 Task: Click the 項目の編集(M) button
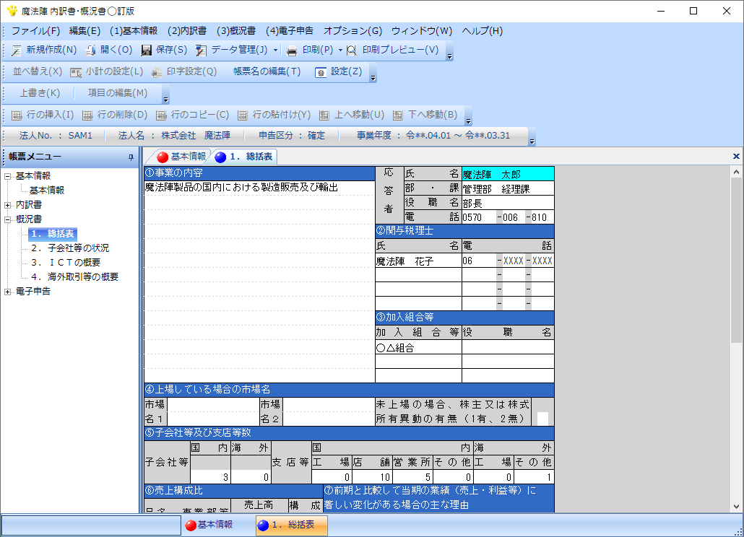[118, 93]
